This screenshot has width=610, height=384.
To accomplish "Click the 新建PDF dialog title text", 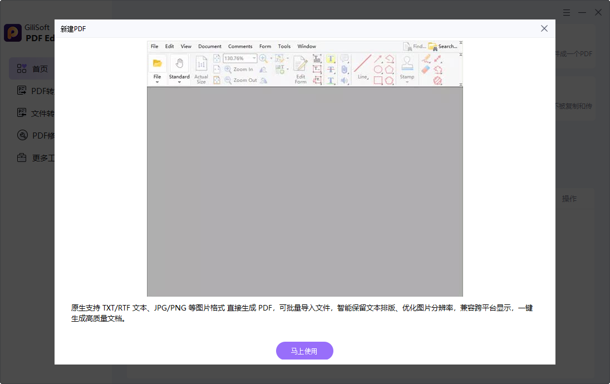I will pyautogui.click(x=73, y=29).
